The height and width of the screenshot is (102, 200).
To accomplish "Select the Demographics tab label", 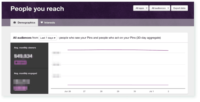I will click(x=26, y=22).
